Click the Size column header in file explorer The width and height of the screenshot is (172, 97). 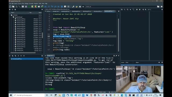coord(30,13)
